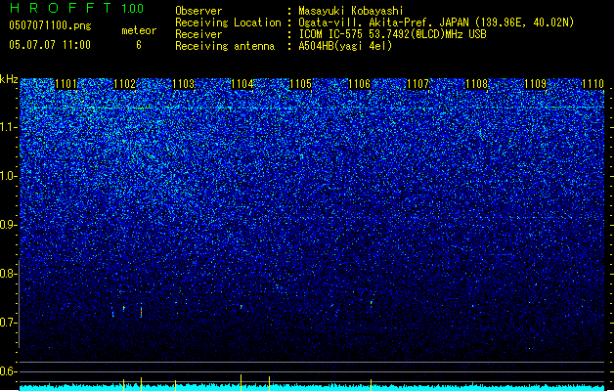
Task: Click the 0.8 frequency axis label
Action: pos(9,274)
